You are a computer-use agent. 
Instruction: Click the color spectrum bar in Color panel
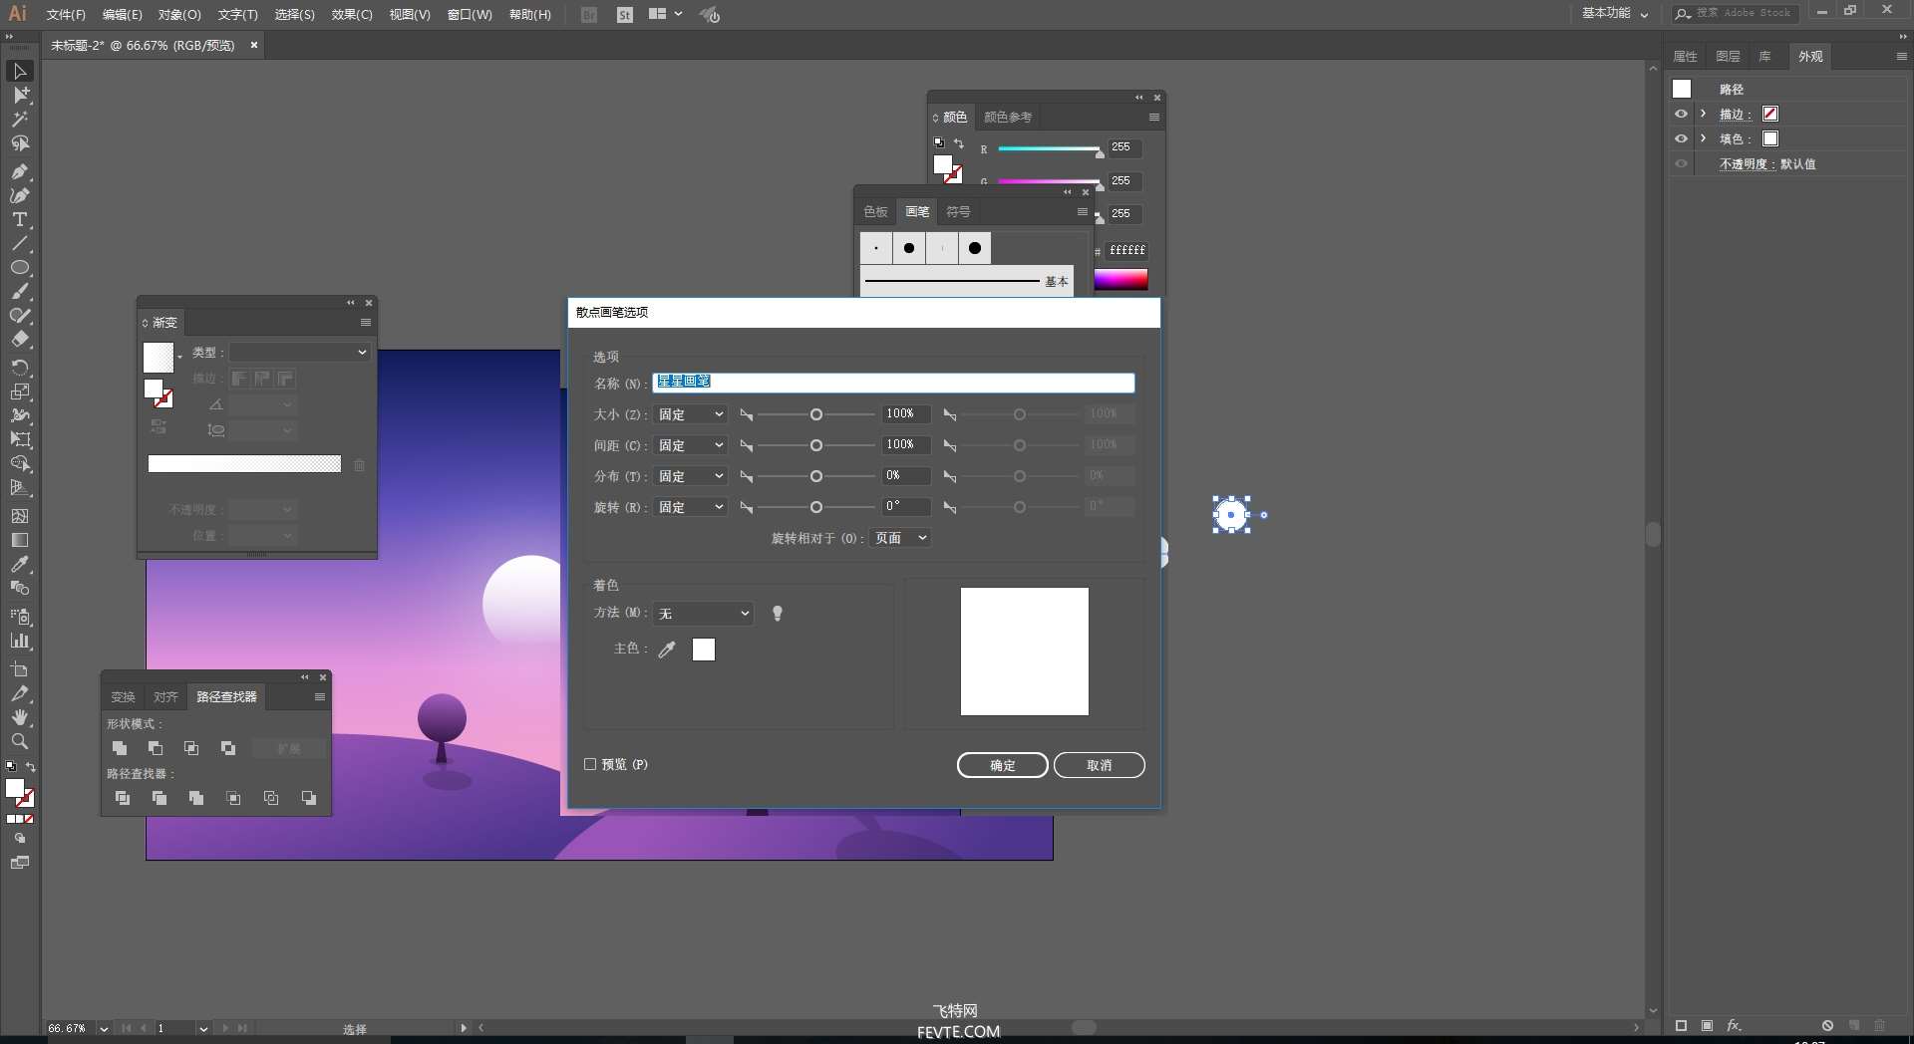click(x=1121, y=280)
